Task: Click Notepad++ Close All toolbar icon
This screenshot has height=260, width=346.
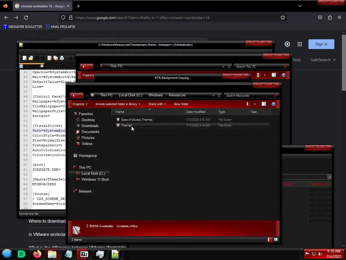Action: pos(56,58)
